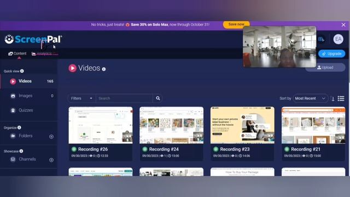Add a new channel with plus icon
Screen dimensions: 350x197
tap(51, 160)
